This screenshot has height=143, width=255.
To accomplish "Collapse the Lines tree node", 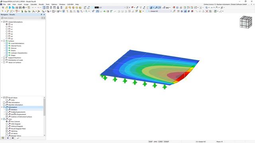I will 2,119.
